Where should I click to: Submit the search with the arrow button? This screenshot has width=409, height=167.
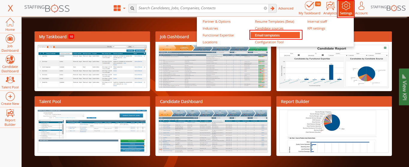coord(272,8)
